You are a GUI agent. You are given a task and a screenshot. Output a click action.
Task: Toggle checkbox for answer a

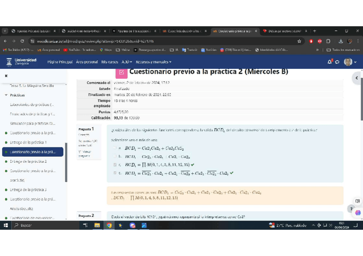[115, 147]
